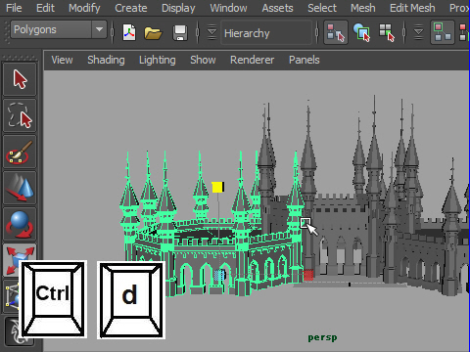Open the Select menu
Viewport: 470px width, 352px height.
pos(322,8)
